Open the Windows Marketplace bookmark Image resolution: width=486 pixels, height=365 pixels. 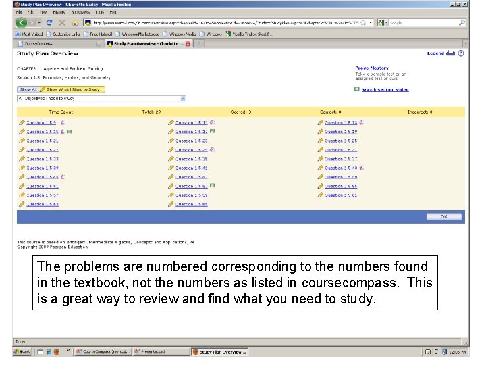(x=137, y=34)
